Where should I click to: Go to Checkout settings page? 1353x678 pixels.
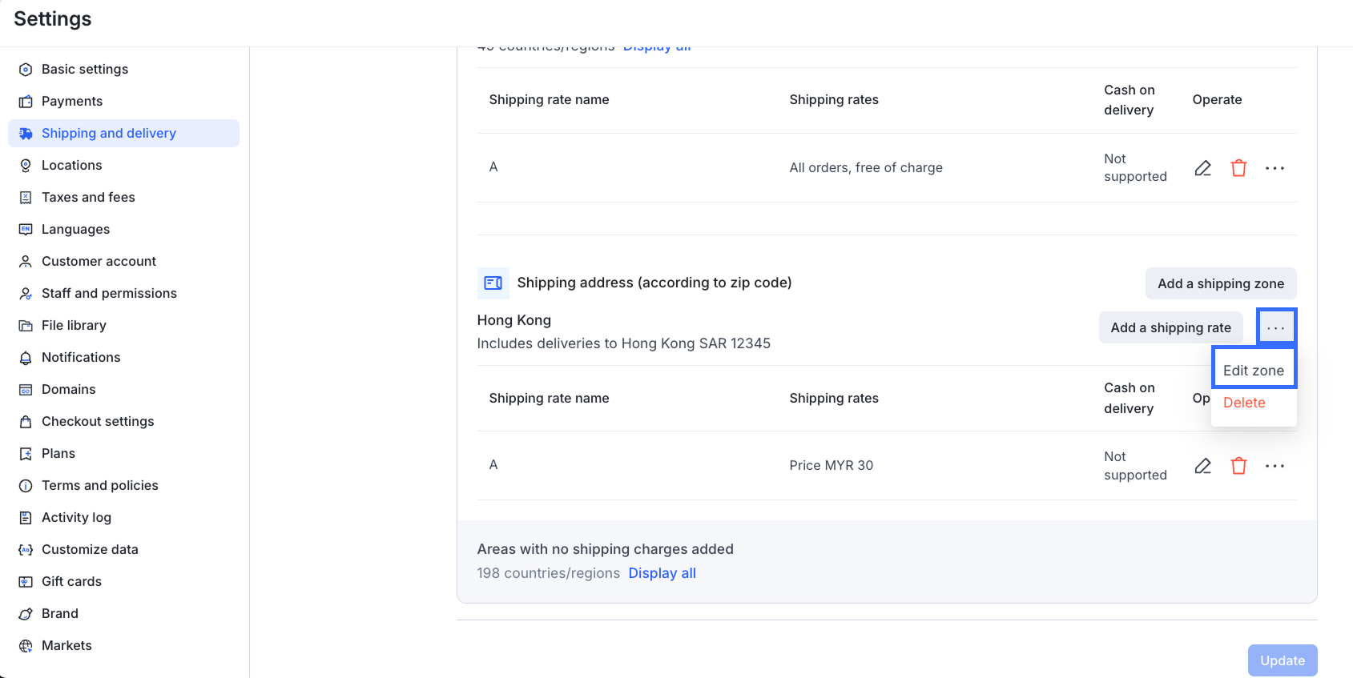[x=98, y=421]
